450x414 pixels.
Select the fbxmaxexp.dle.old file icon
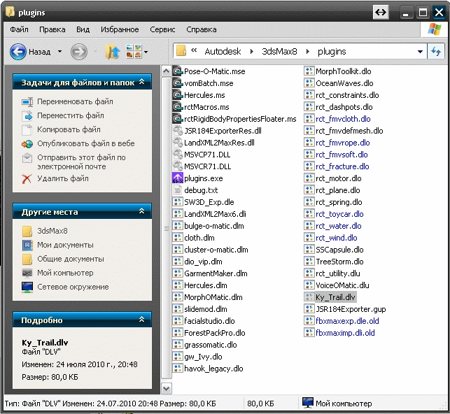click(309, 321)
